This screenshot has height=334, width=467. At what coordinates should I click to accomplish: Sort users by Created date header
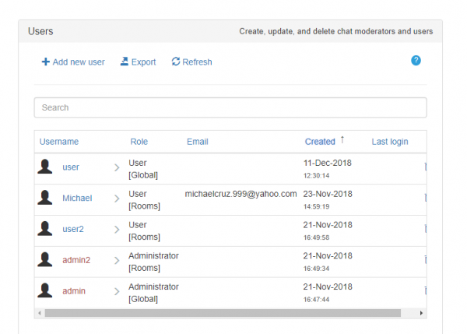(x=320, y=142)
